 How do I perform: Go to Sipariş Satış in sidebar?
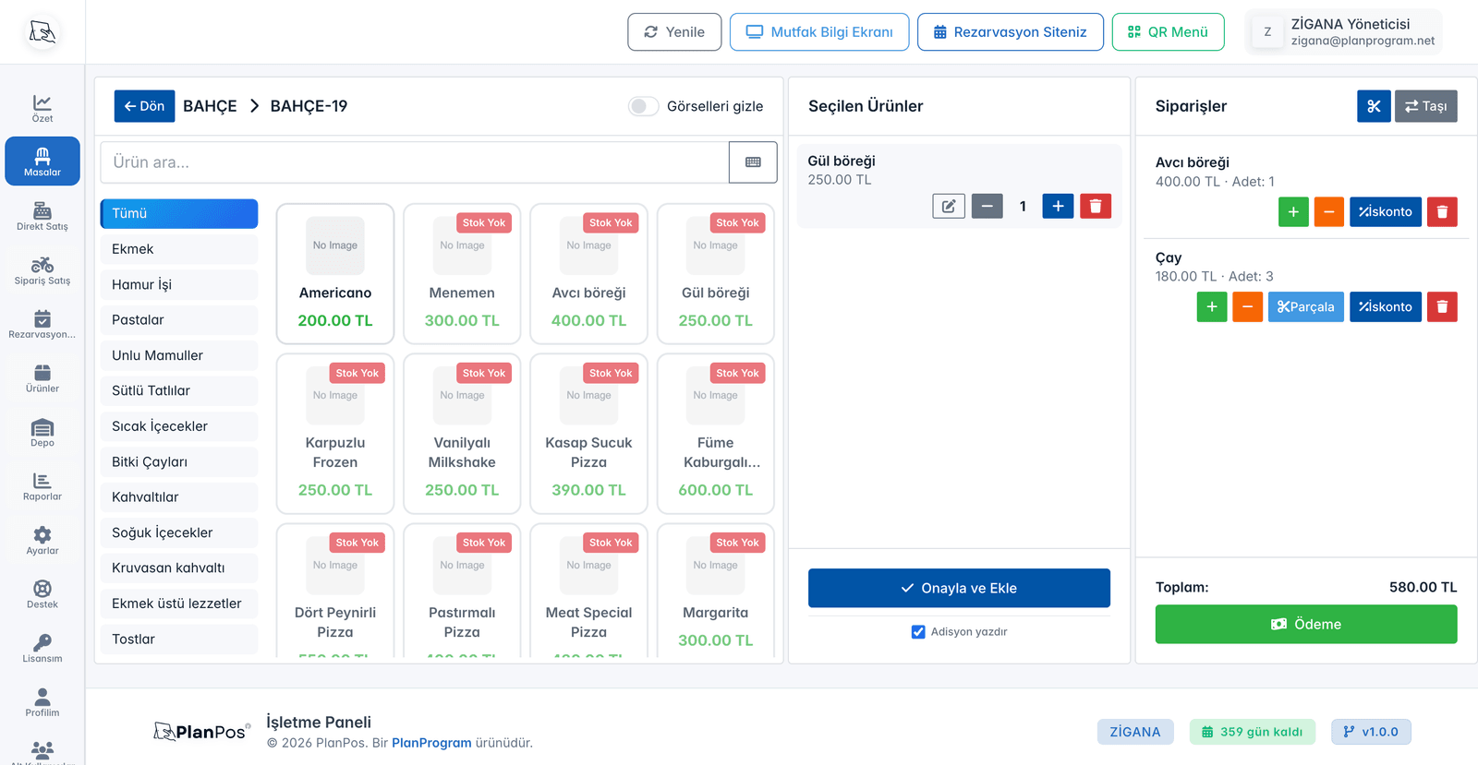[x=42, y=270]
